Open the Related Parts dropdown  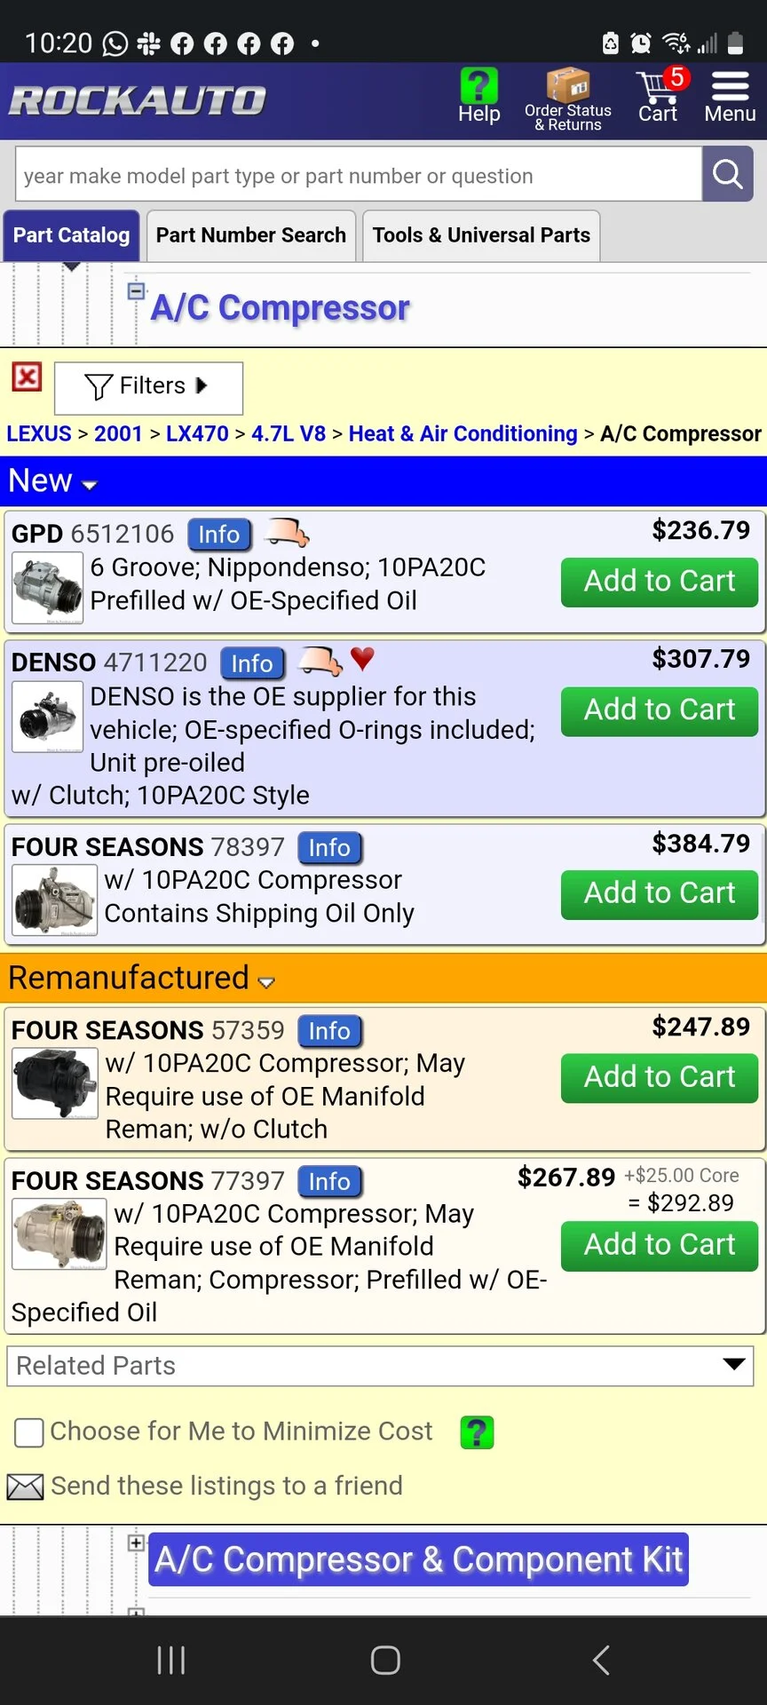click(x=380, y=1366)
